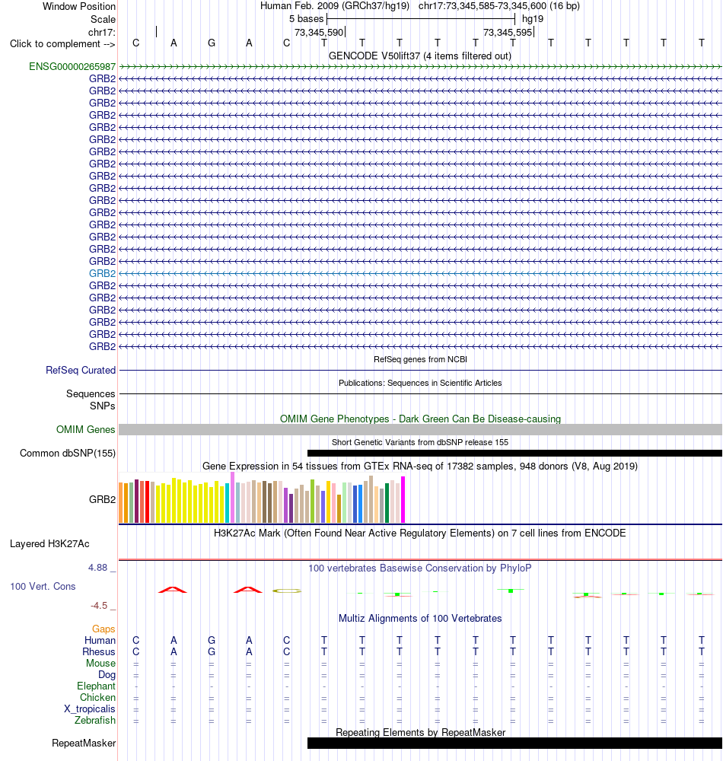Click 'Repeating Elements by RepeatMasker' title
Screen dimensions: 723x761
(x=420, y=732)
